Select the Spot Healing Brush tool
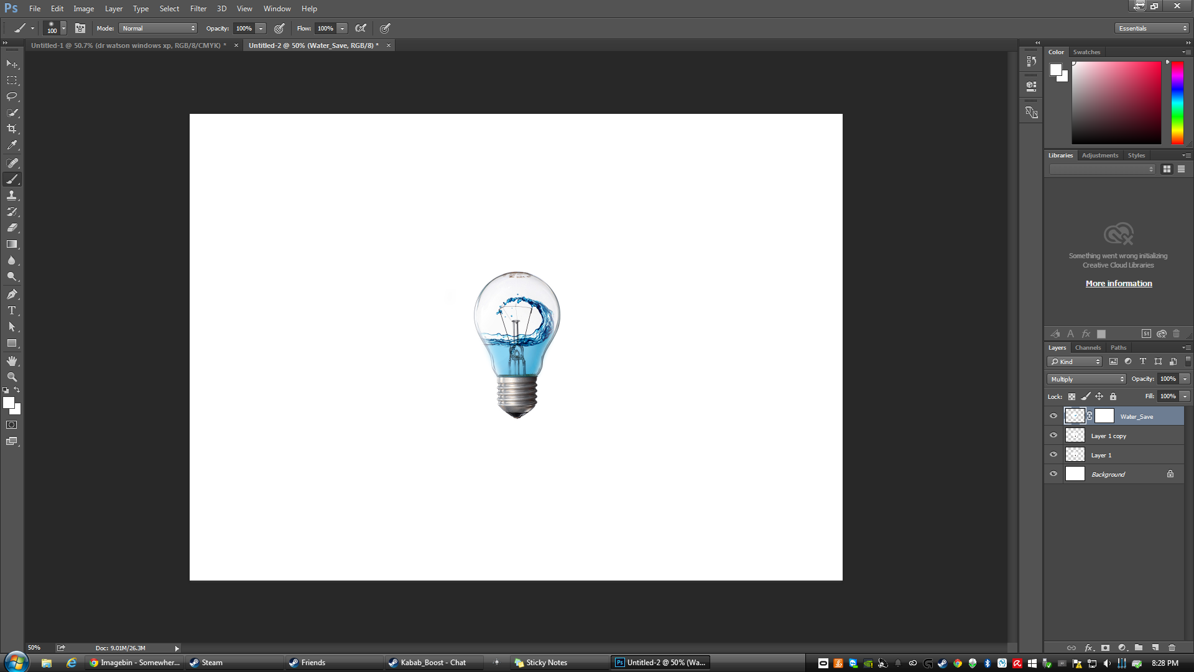Screen dimensions: 1194x672 click(x=12, y=163)
